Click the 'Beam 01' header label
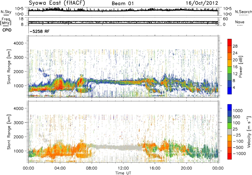The height and width of the screenshot is (175, 252). click(123, 3)
